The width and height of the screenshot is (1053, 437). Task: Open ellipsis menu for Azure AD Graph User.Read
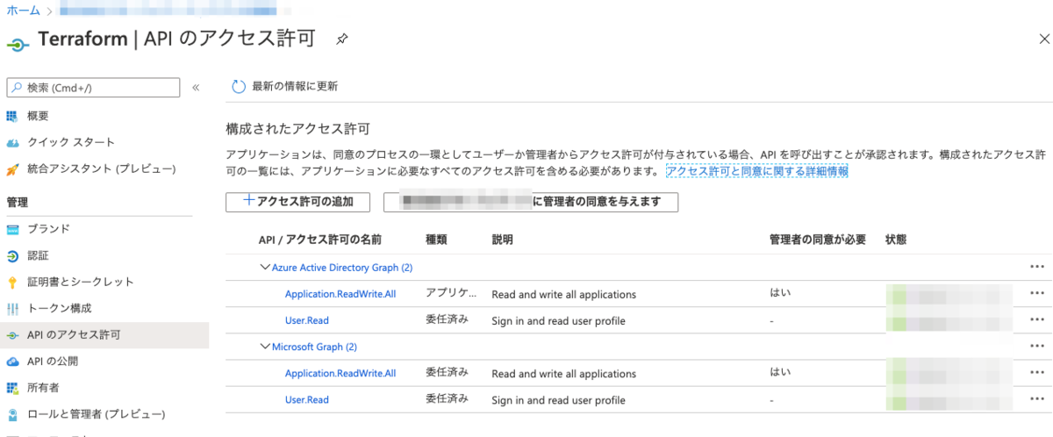pyautogui.click(x=1036, y=320)
